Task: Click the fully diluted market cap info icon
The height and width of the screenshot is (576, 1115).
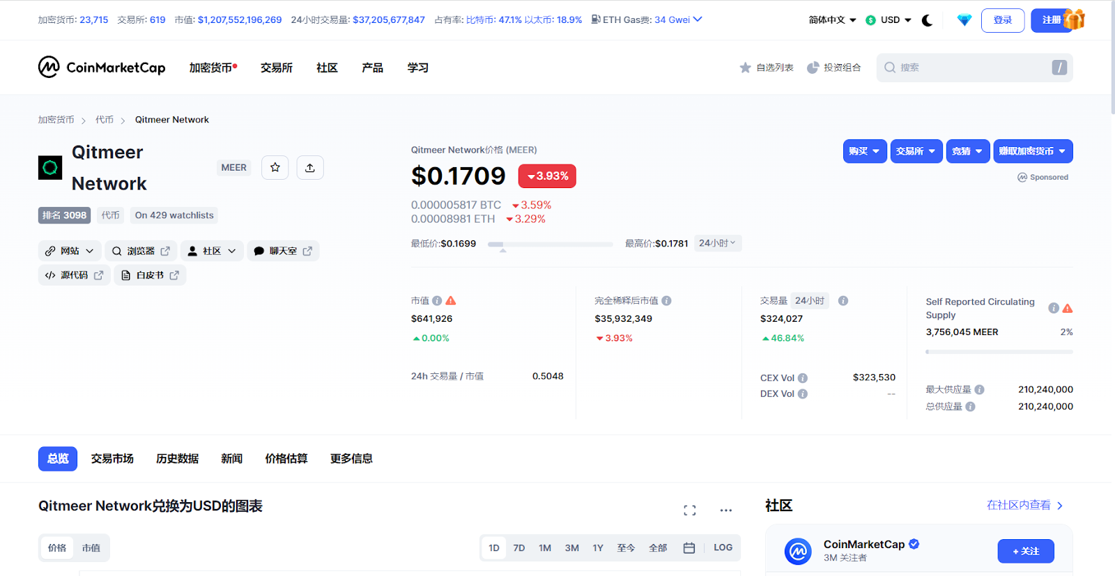Action: point(666,301)
